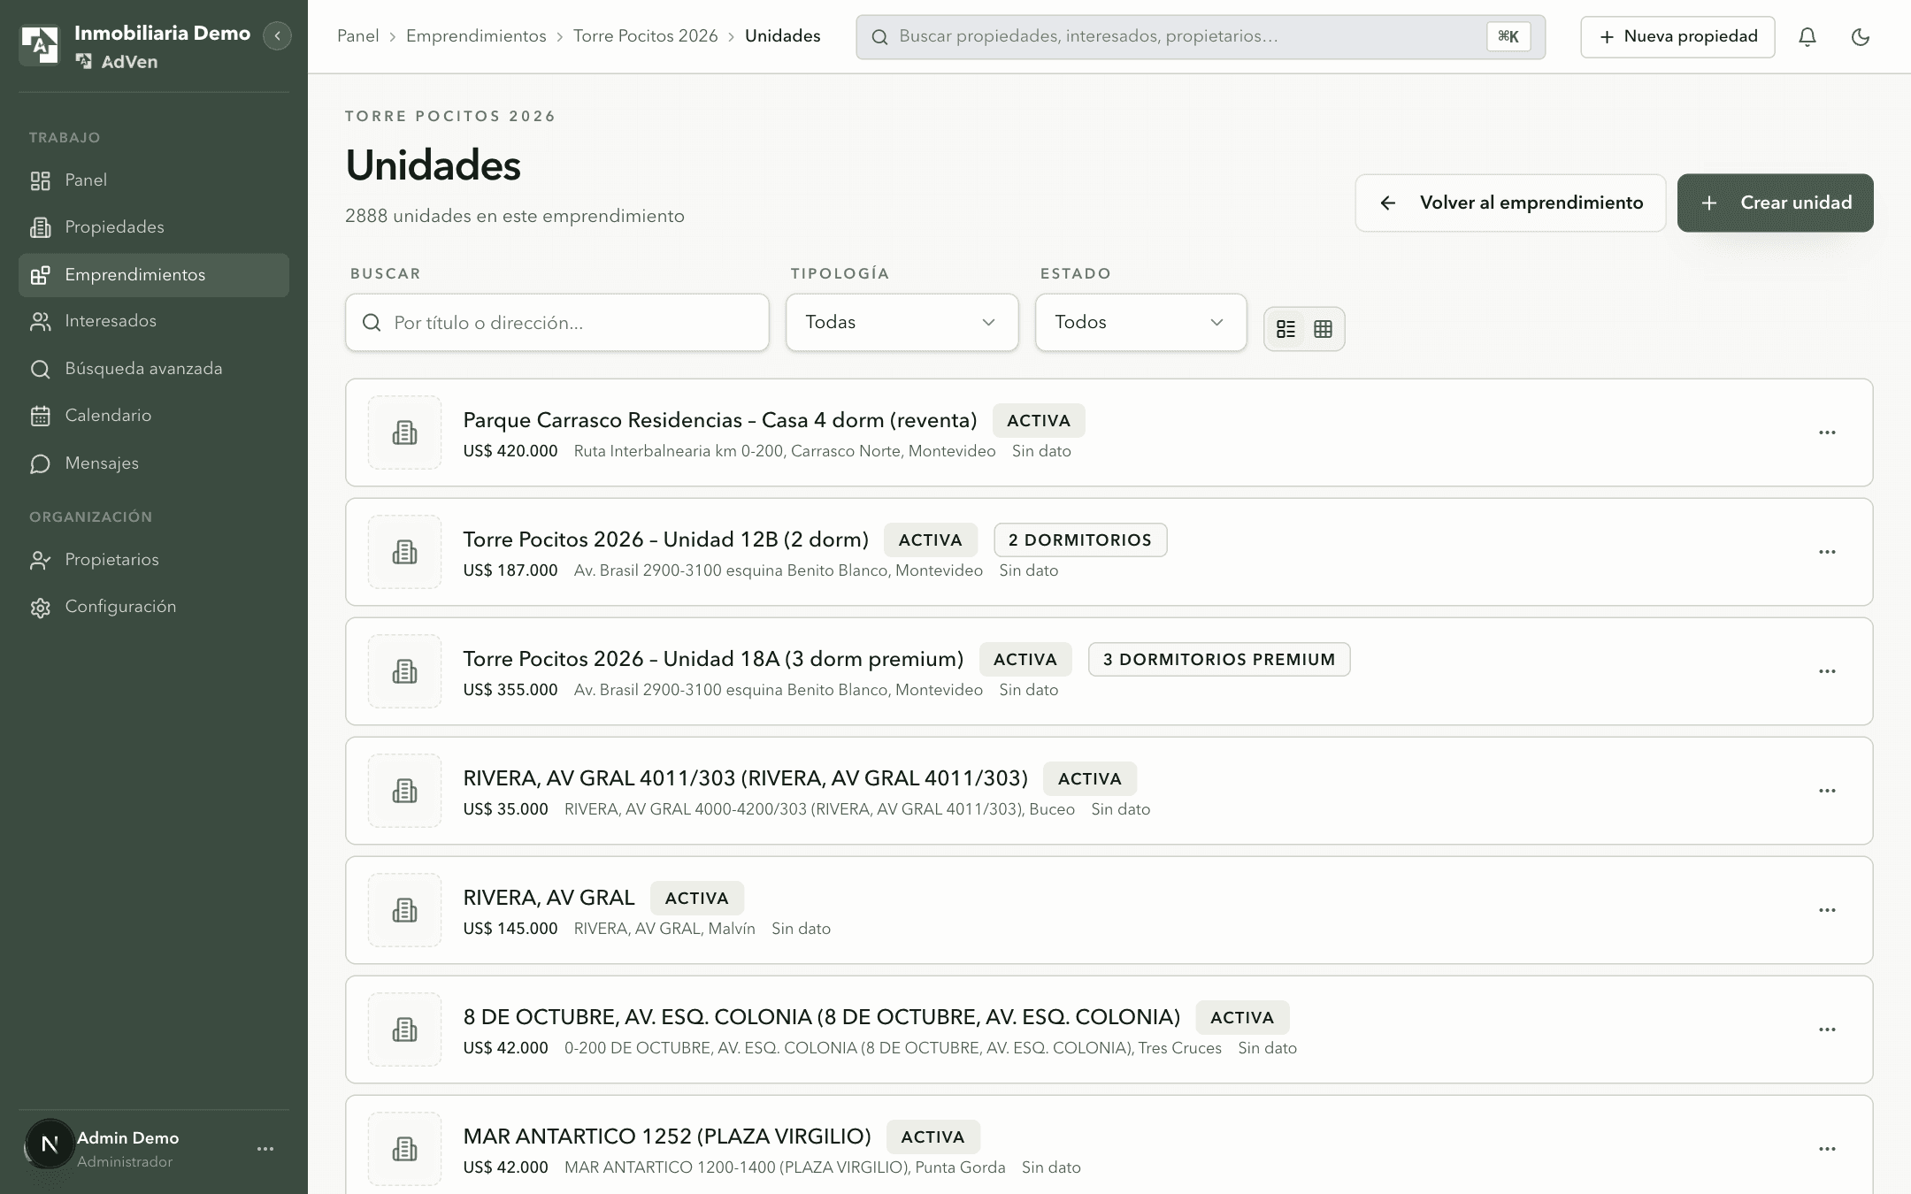Click the Admin Demo avatar

[50, 1144]
